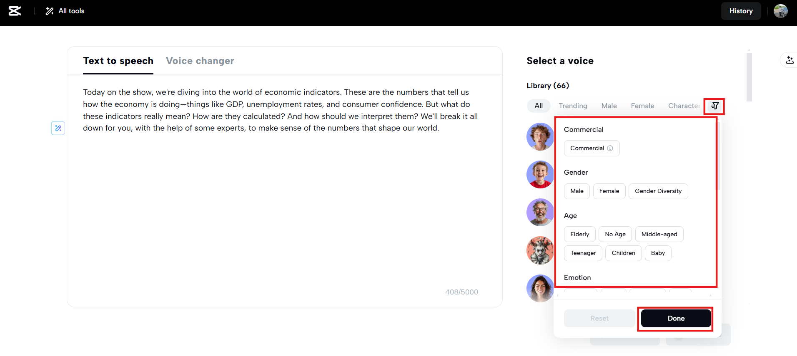Select the Teenager age filter
The image size is (797, 356).
click(583, 253)
